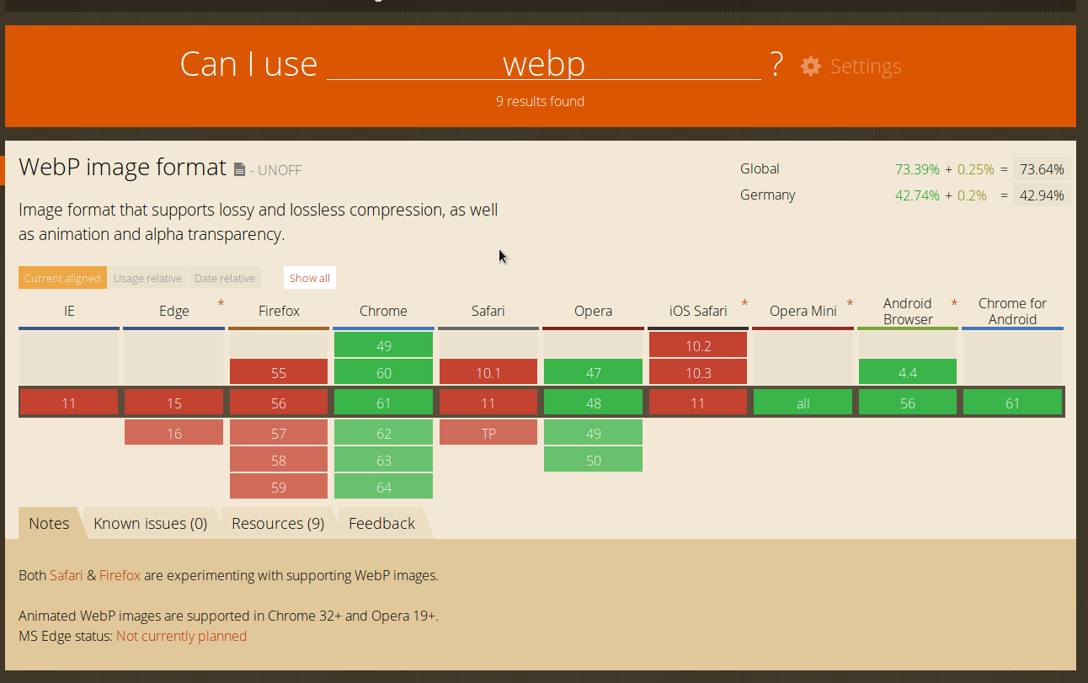Click the Firefox link in the notes
The width and height of the screenshot is (1088, 683).
tap(120, 575)
